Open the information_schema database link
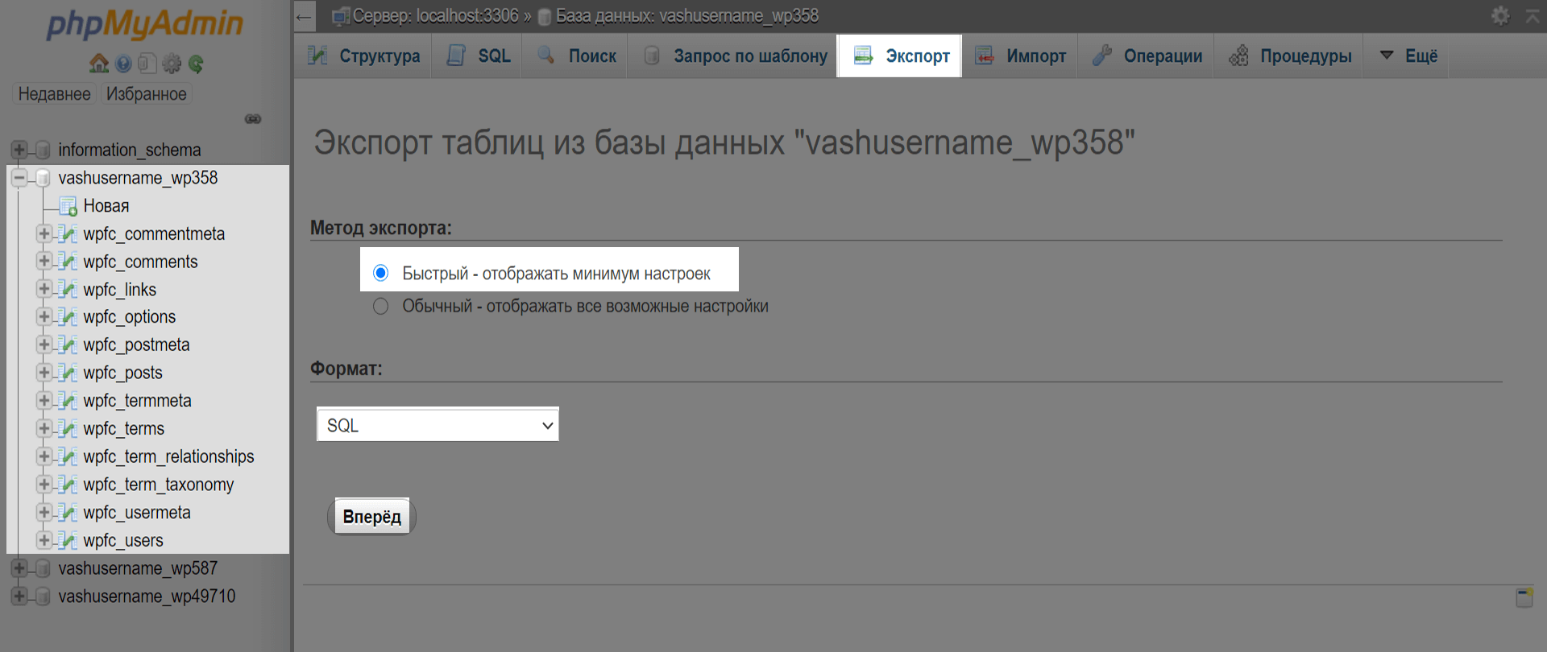This screenshot has height=652, width=1547. 130,150
